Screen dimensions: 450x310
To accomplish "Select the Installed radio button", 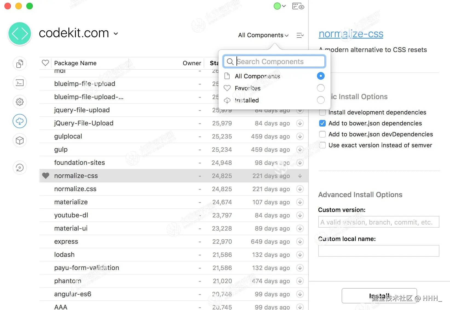I will click(x=321, y=100).
